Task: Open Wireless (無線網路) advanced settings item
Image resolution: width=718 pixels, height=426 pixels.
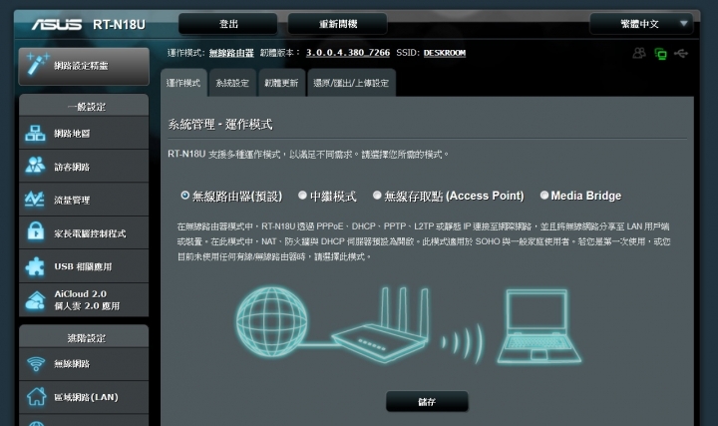Action: coord(84,364)
